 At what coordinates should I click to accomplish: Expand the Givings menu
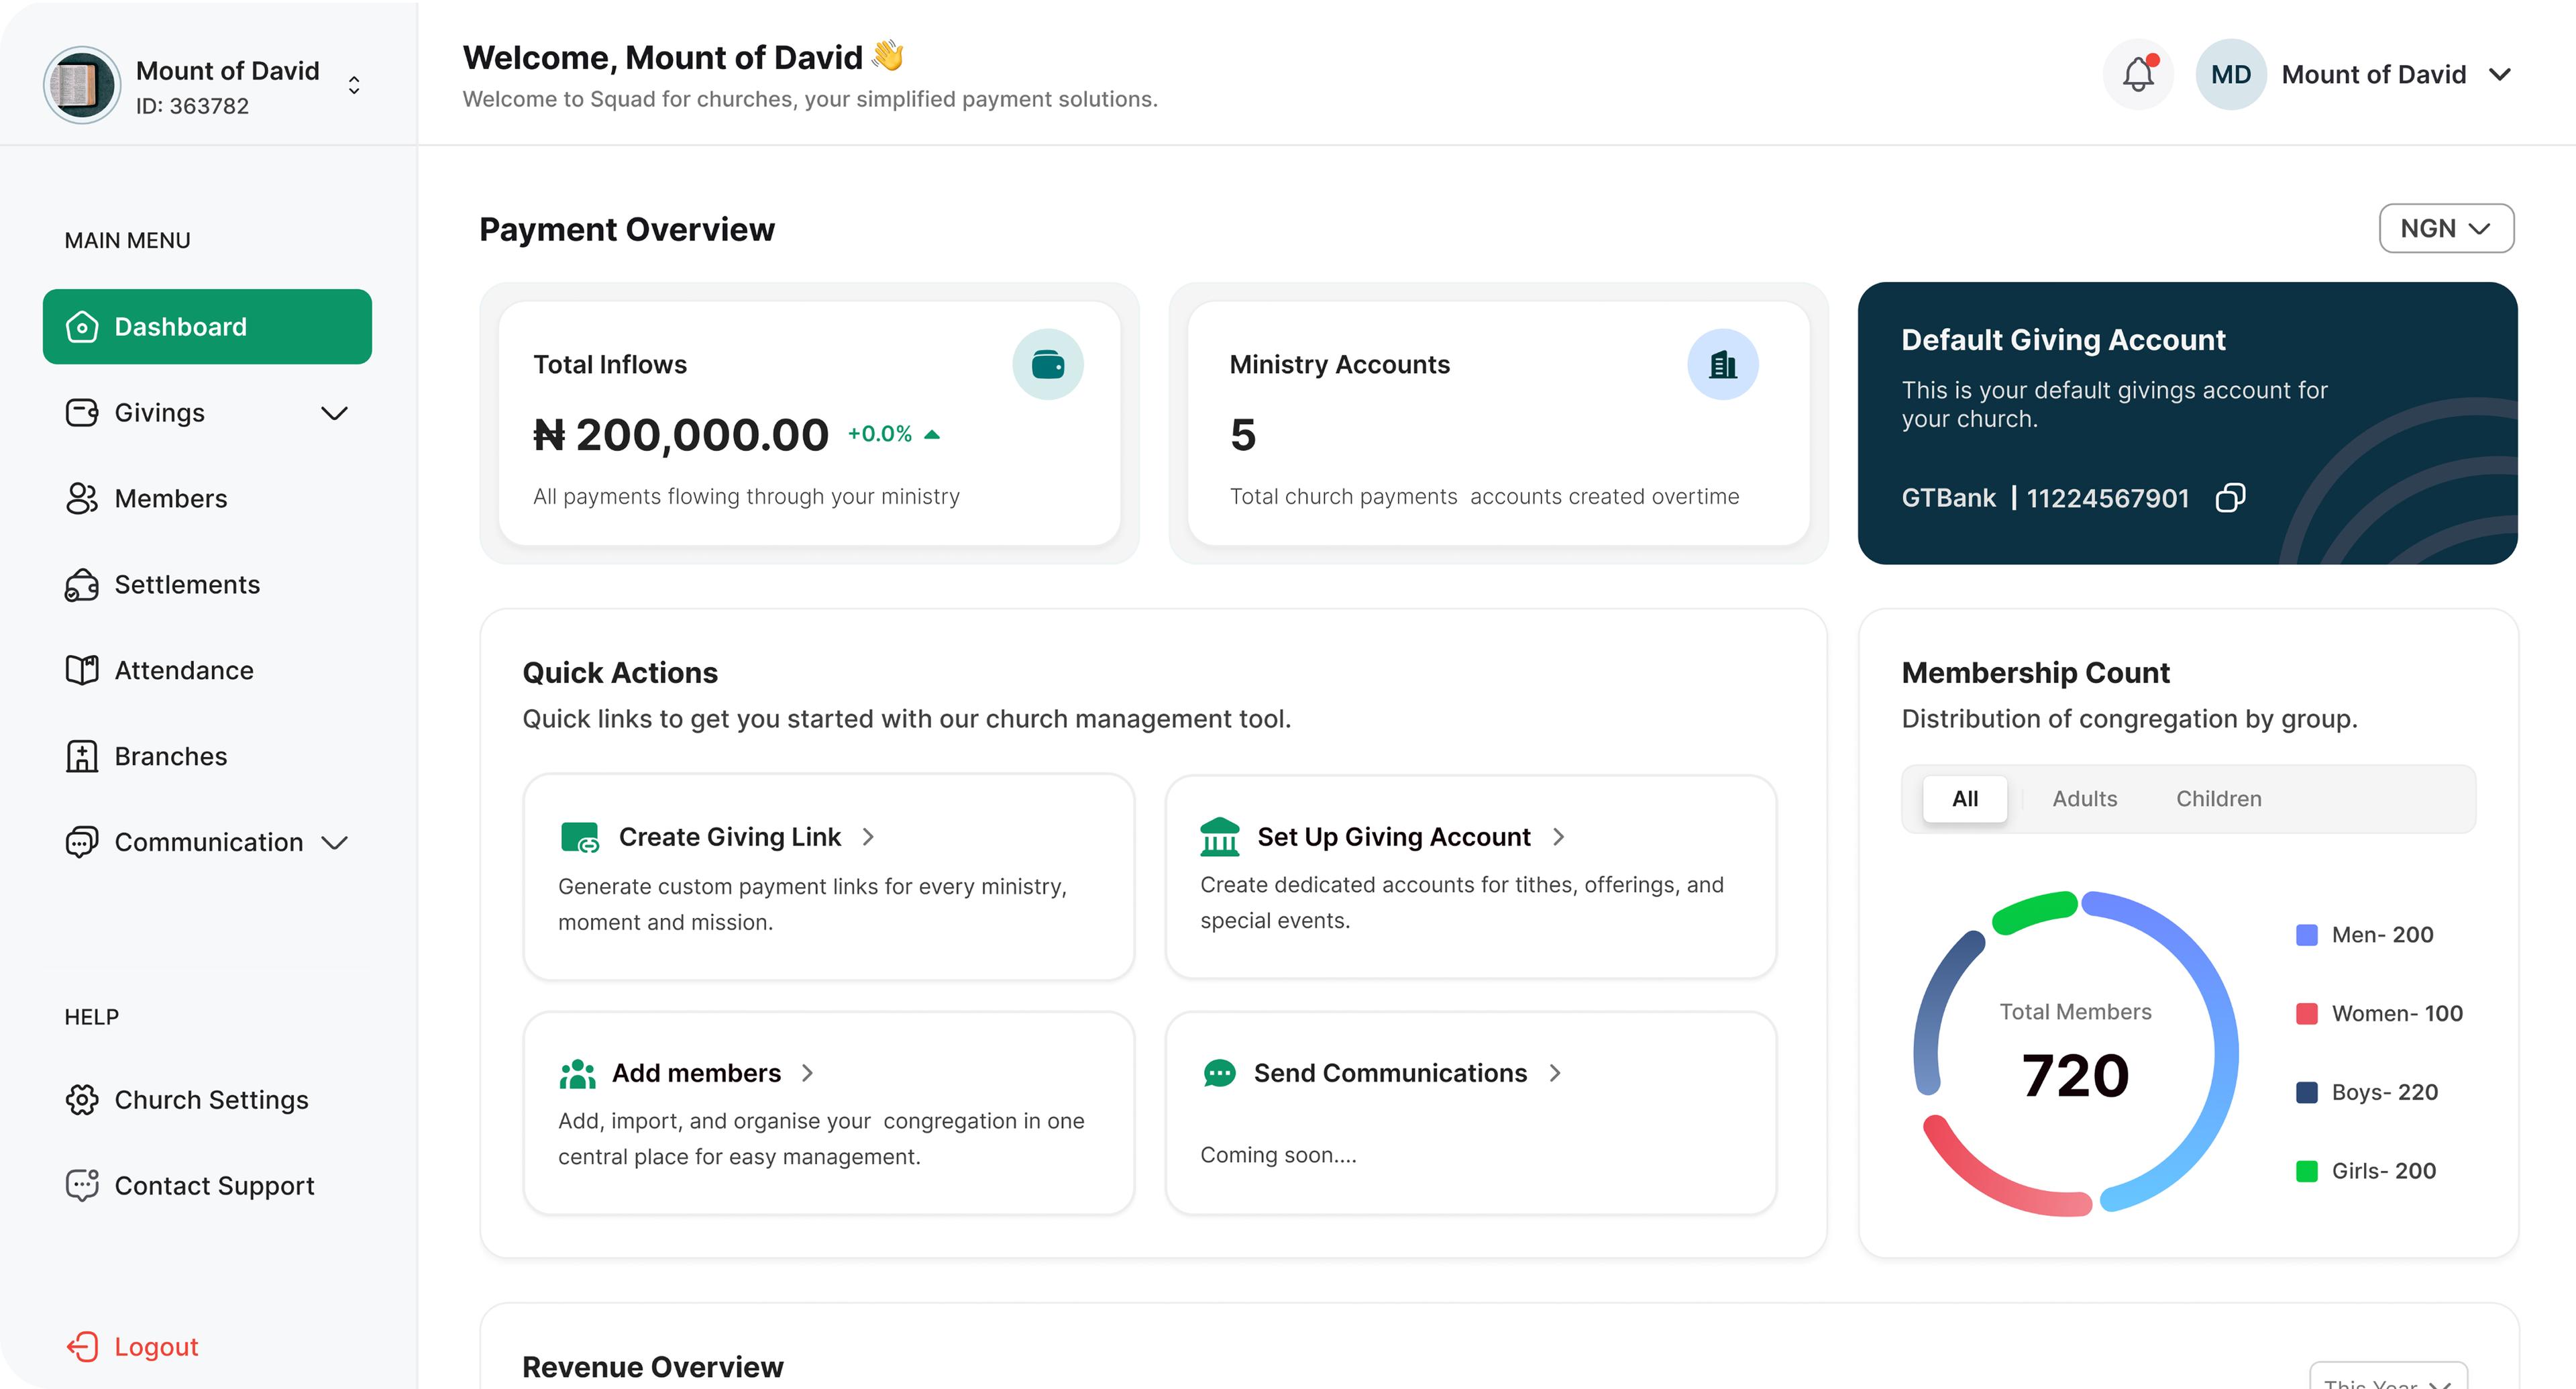[207, 412]
